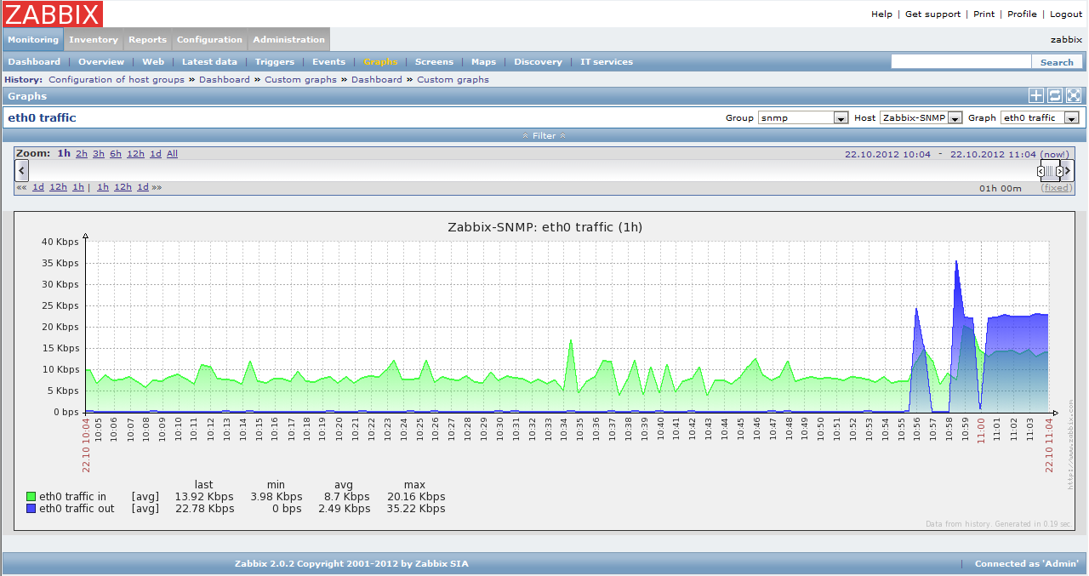Viewport: 1089px width, 576px height.
Task: Click the right arrow beside the period slider
Action: [1069, 171]
